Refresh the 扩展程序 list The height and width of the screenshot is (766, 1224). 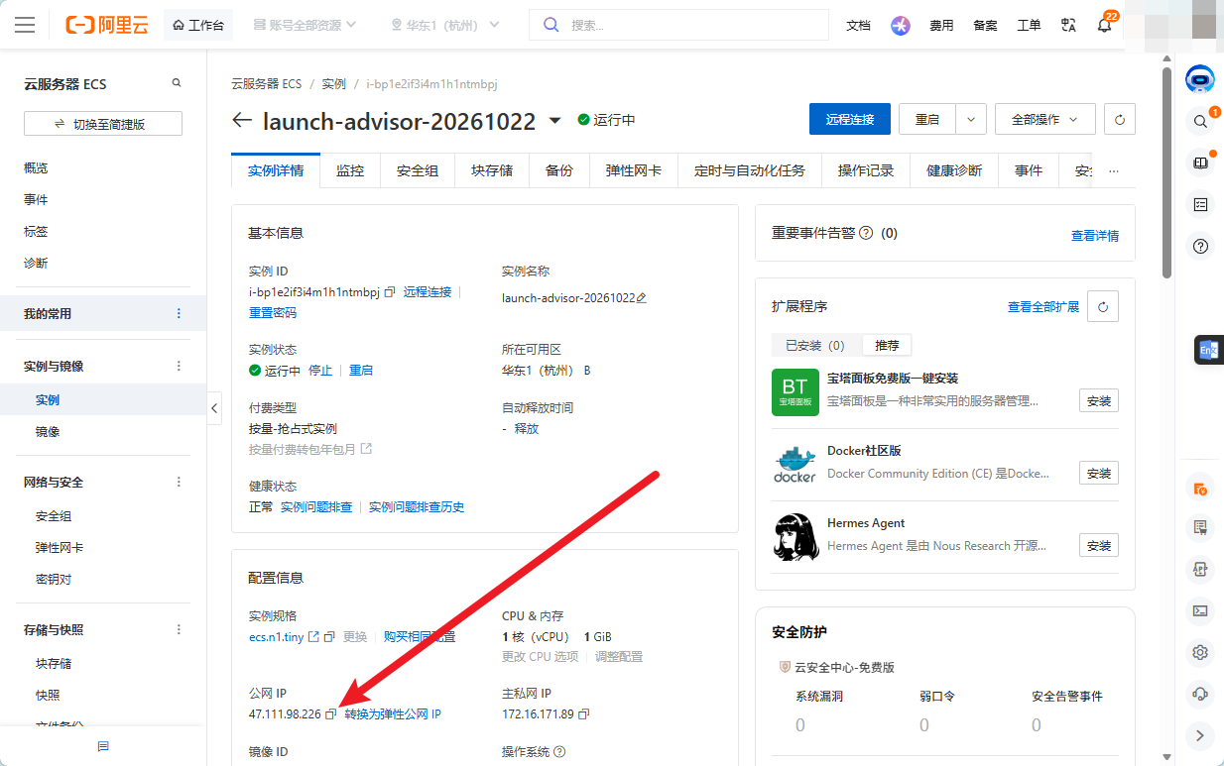[1103, 306]
